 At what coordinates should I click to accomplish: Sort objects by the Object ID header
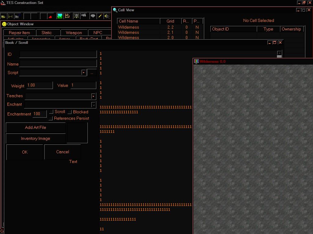pos(234,29)
